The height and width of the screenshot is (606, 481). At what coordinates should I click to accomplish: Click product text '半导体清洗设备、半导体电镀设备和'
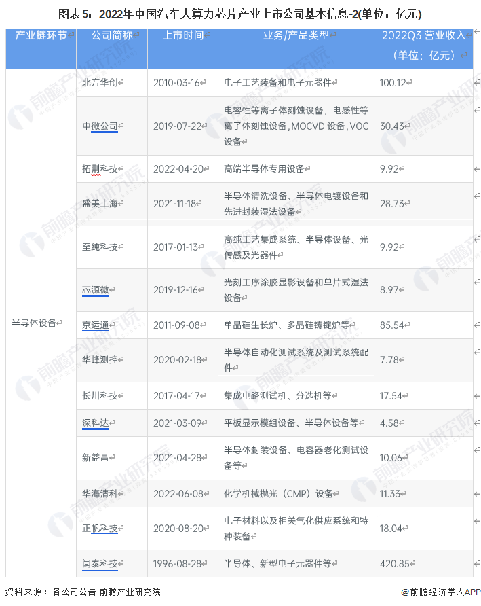(296, 196)
